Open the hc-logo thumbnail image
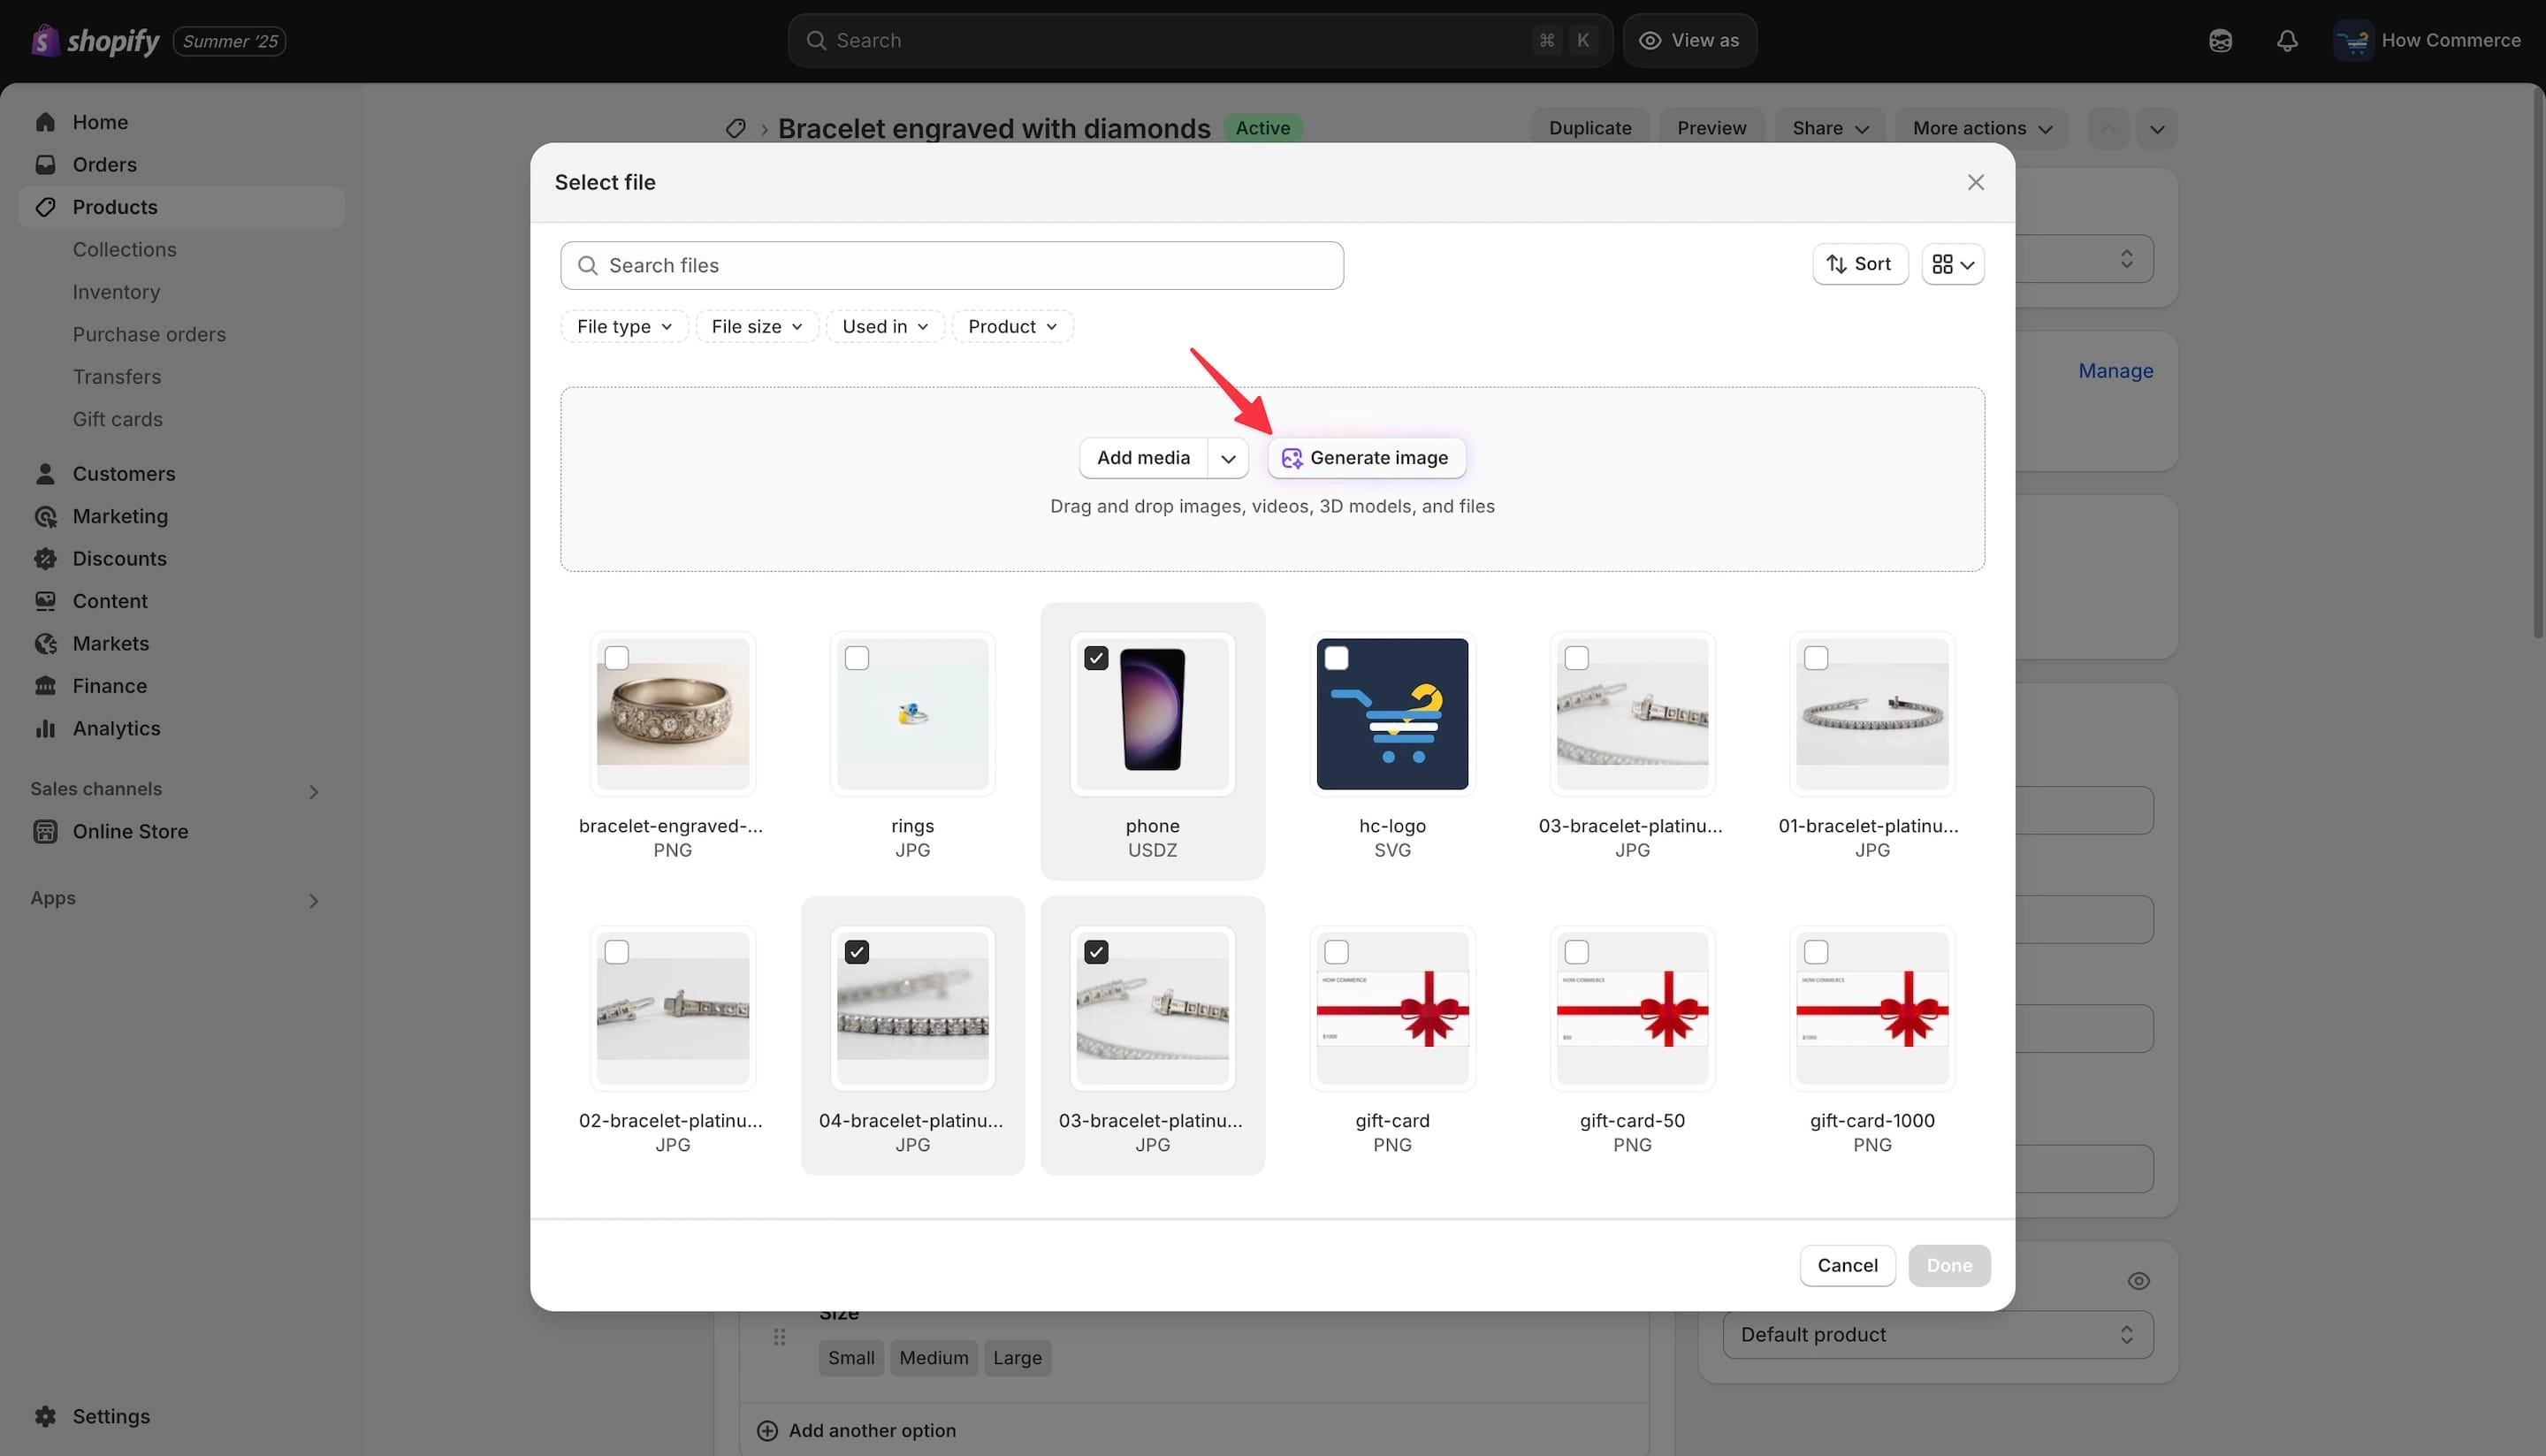This screenshot has width=2546, height=1456. tap(1392, 714)
